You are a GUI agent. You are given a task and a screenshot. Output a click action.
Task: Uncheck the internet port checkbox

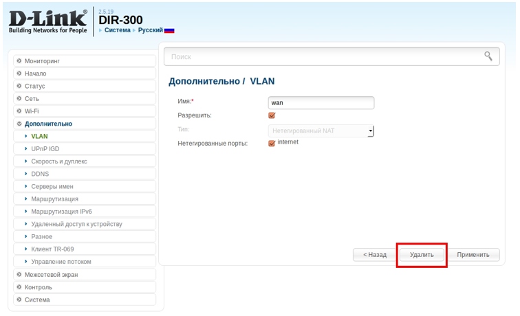(x=272, y=143)
